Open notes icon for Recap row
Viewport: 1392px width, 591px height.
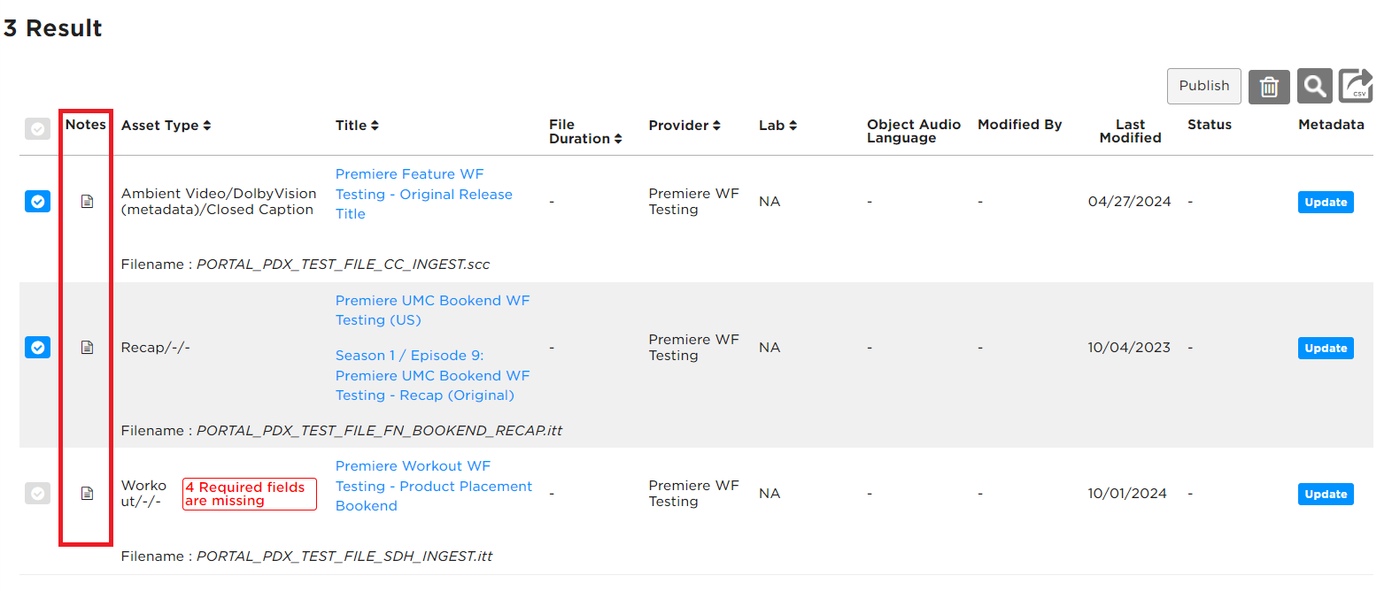point(87,348)
